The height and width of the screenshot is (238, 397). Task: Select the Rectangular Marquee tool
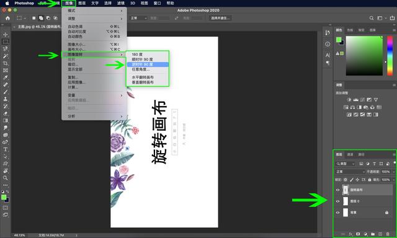6,42
